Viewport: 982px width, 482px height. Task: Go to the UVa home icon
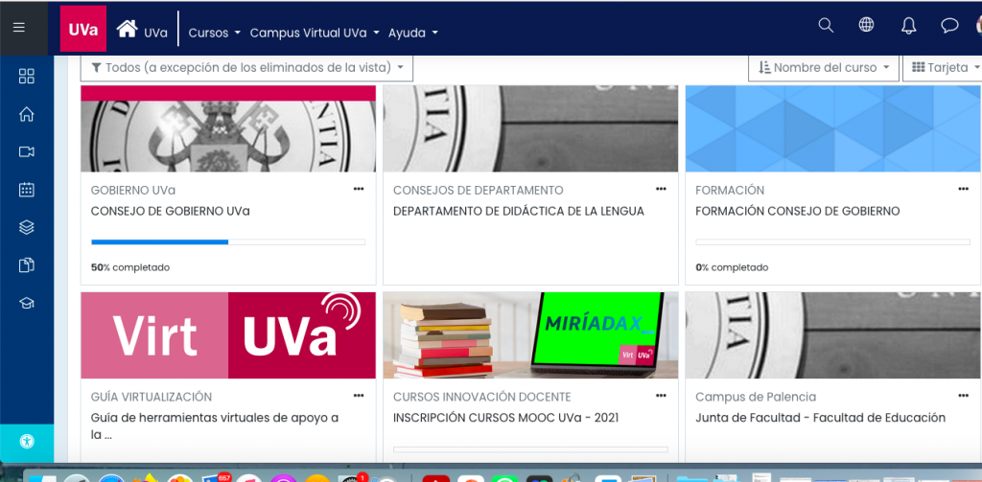click(x=128, y=28)
